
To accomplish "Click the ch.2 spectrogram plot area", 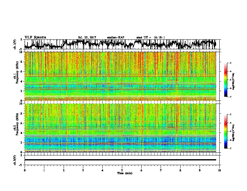I will pos(120,128).
